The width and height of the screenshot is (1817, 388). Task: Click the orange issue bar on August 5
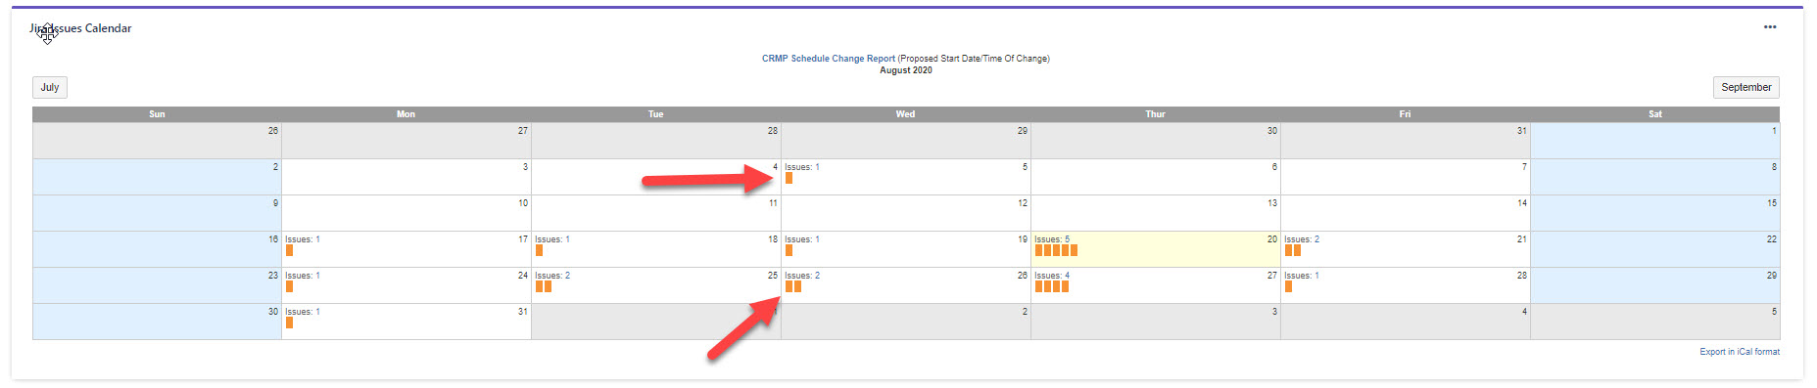click(x=789, y=178)
